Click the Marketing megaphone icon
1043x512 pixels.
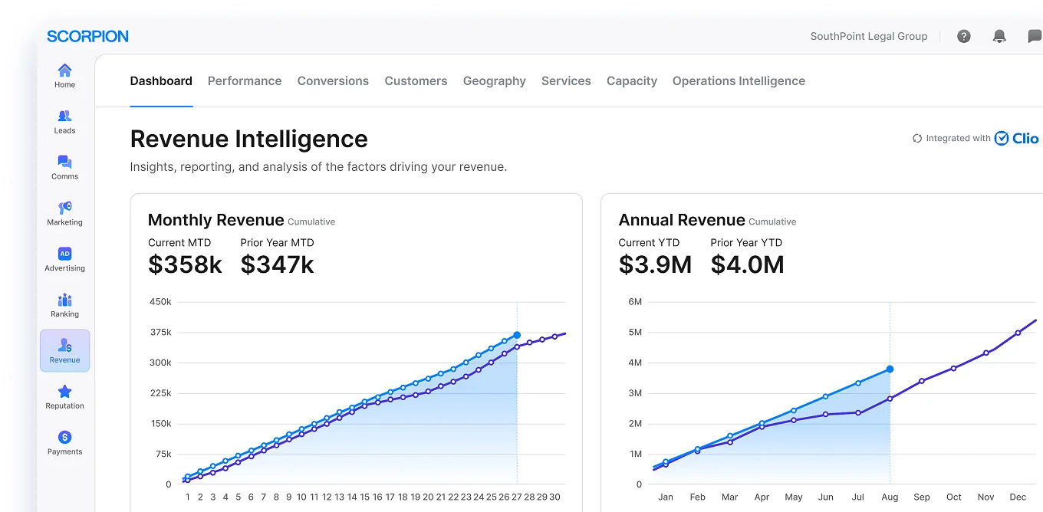(x=64, y=208)
